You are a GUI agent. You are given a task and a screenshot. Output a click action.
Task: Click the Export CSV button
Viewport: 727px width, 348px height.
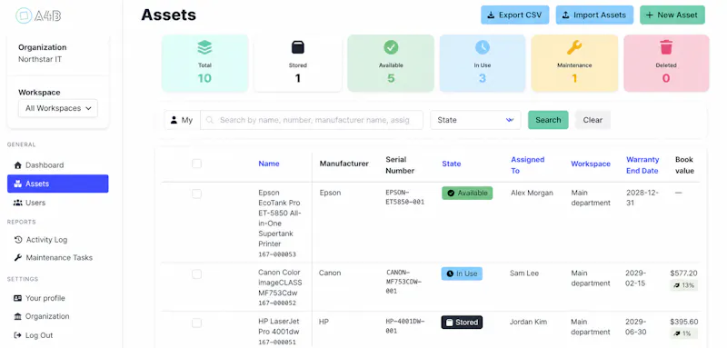click(514, 15)
